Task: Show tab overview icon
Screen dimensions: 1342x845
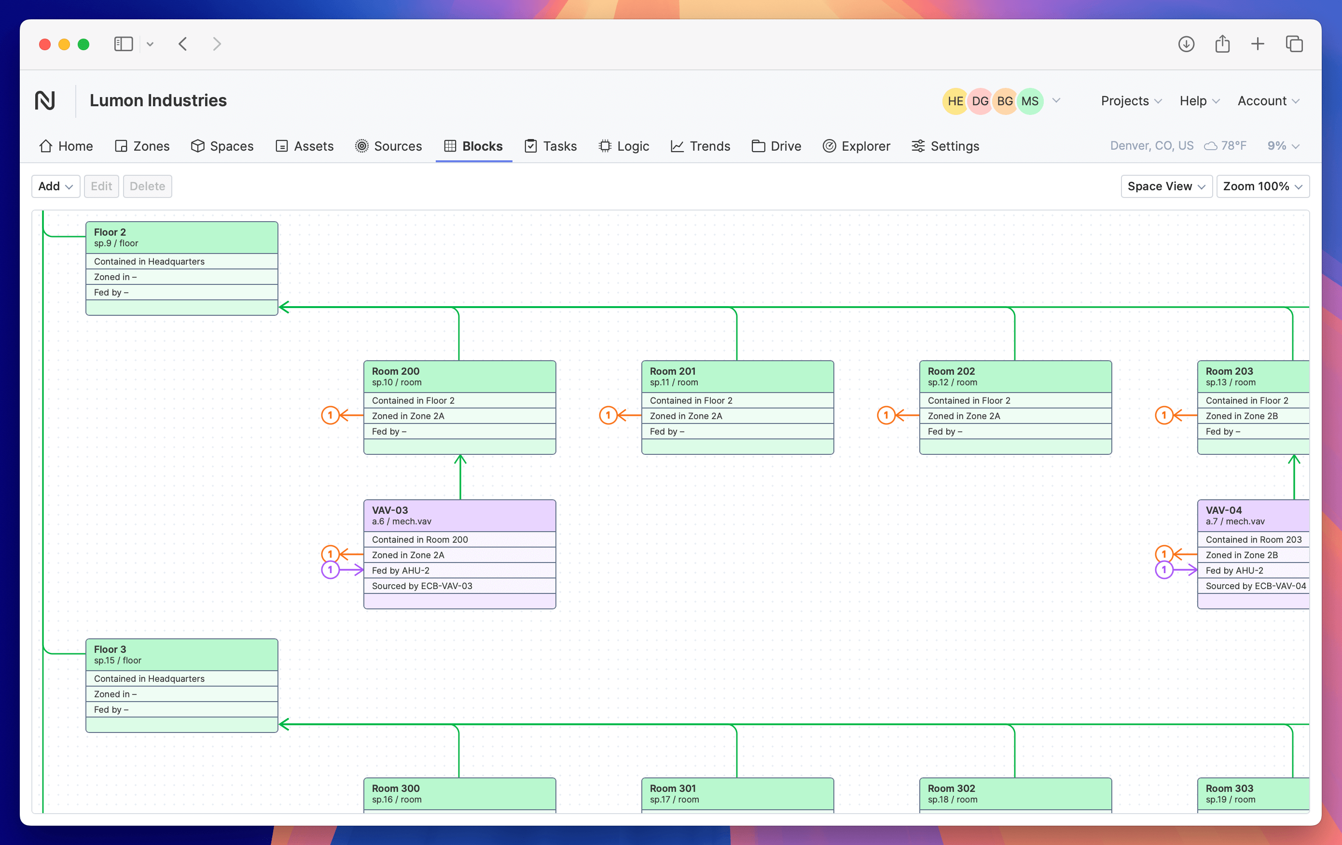Action: 1294,44
